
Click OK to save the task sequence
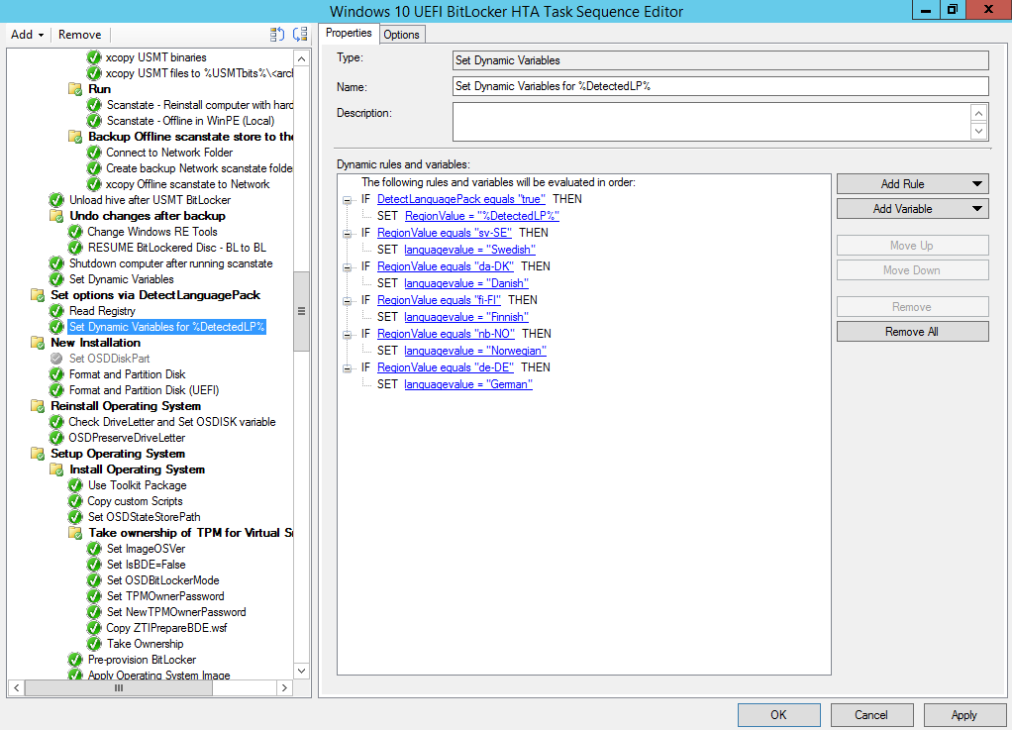pos(779,715)
